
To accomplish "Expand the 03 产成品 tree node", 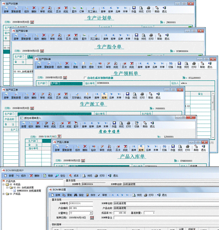I will (x=4, y=194).
